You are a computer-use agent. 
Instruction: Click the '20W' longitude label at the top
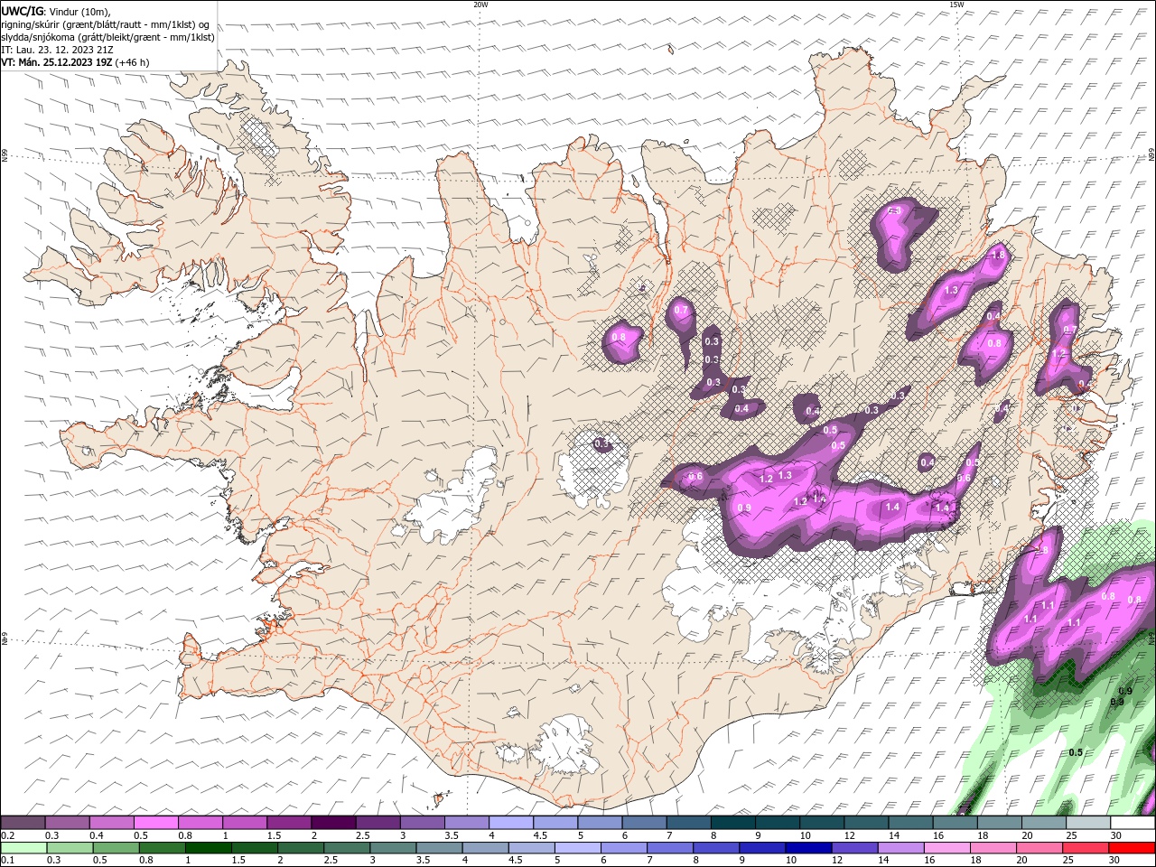tap(480, 5)
